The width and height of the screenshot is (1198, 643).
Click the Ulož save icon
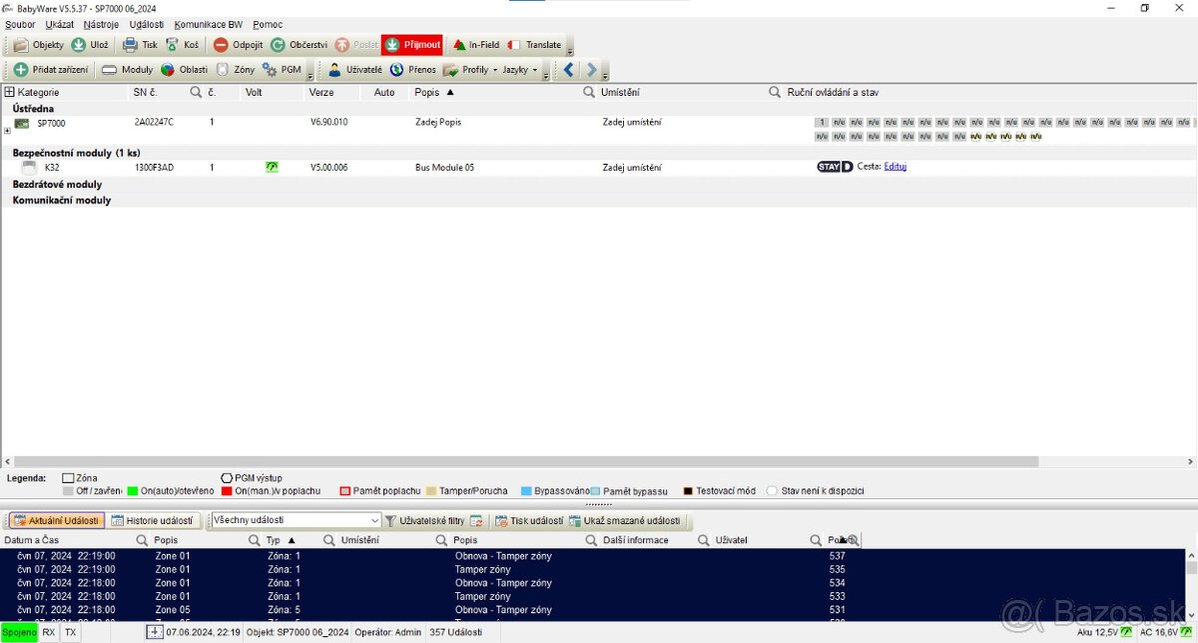pos(79,45)
